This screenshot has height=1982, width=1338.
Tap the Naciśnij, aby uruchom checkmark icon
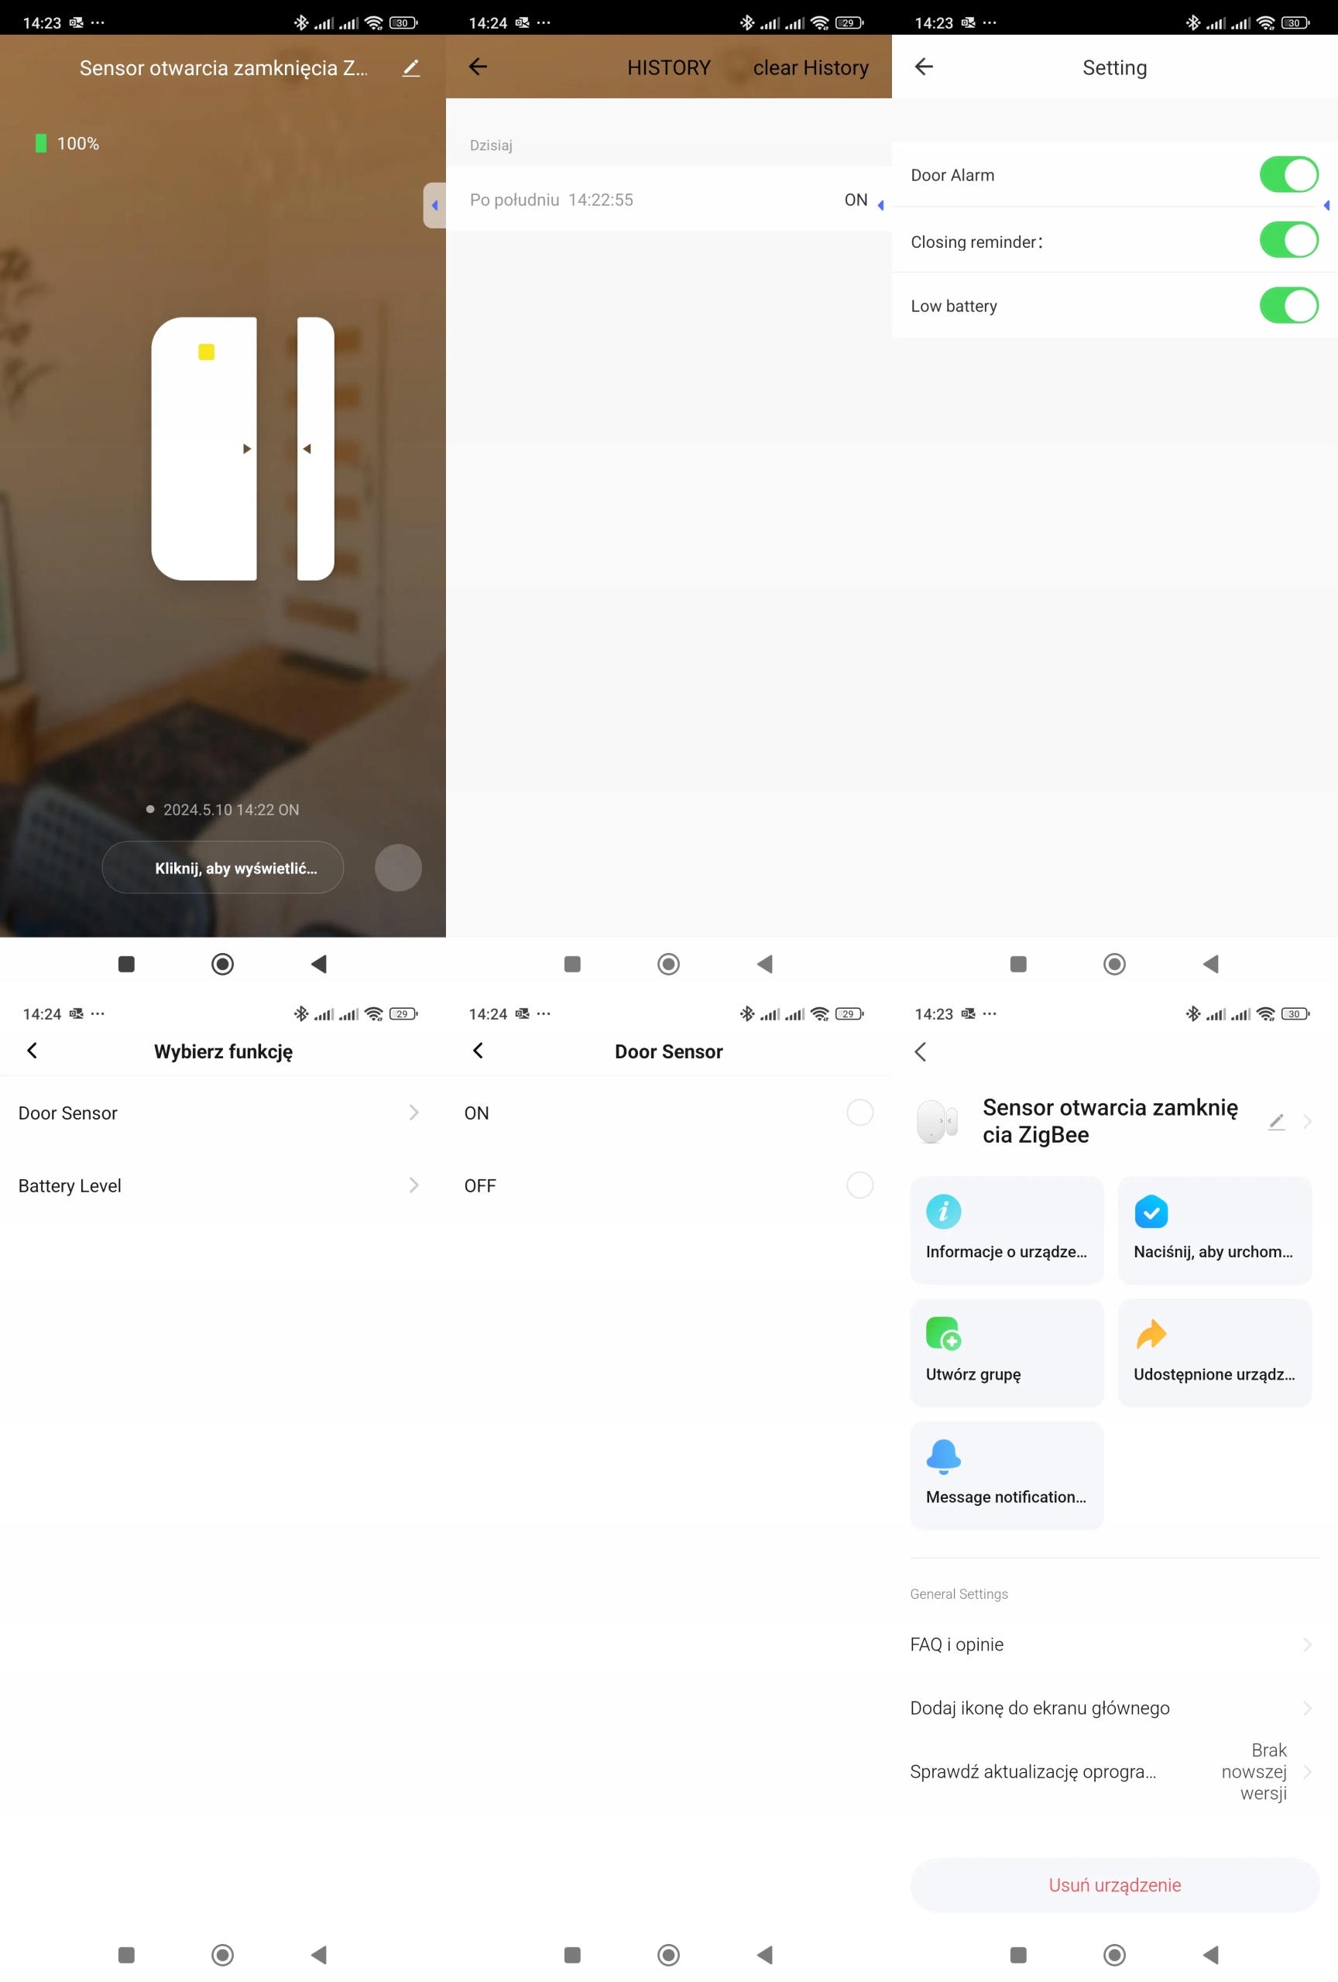(x=1151, y=1212)
